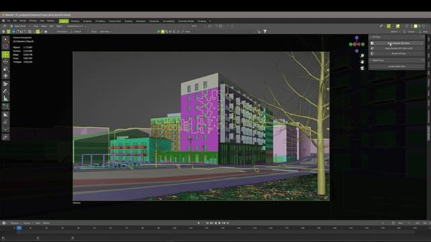Switch to Compositing workspace tab
The width and height of the screenshot is (431, 242).
[x=168, y=21]
